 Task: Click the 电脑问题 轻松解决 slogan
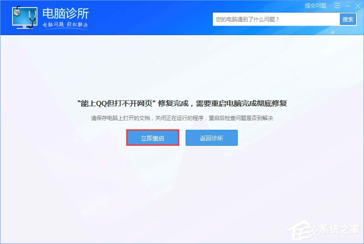click(65, 24)
